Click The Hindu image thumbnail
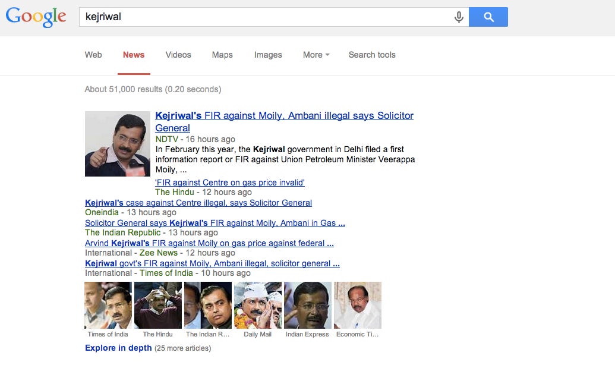This screenshot has width=615, height=365. coord(157,305)
